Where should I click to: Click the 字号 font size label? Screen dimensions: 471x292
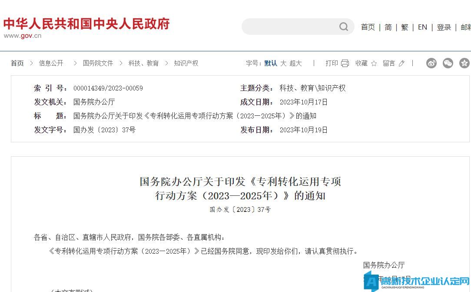coord(253,63)
